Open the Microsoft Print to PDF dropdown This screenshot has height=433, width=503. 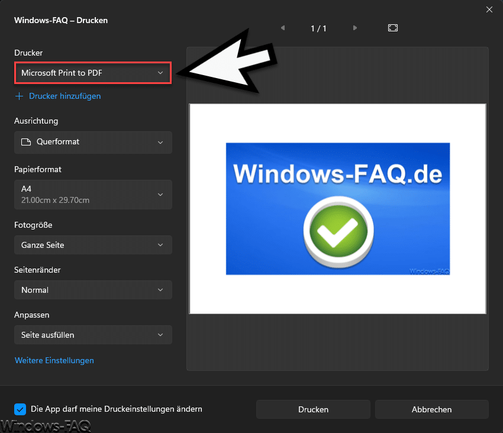point(93,73)
